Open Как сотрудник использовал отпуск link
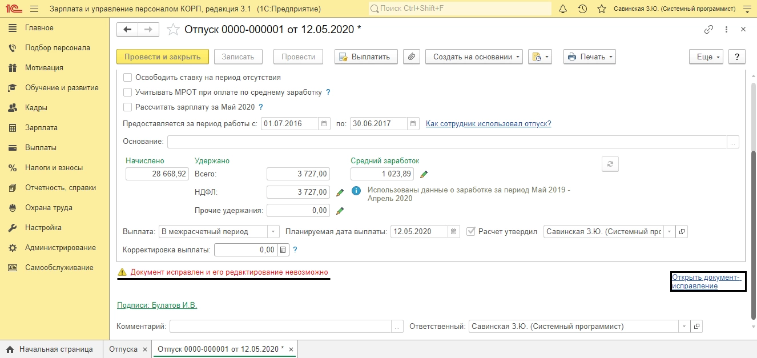Viewport: 757px width, 358px height. point(489,123)
